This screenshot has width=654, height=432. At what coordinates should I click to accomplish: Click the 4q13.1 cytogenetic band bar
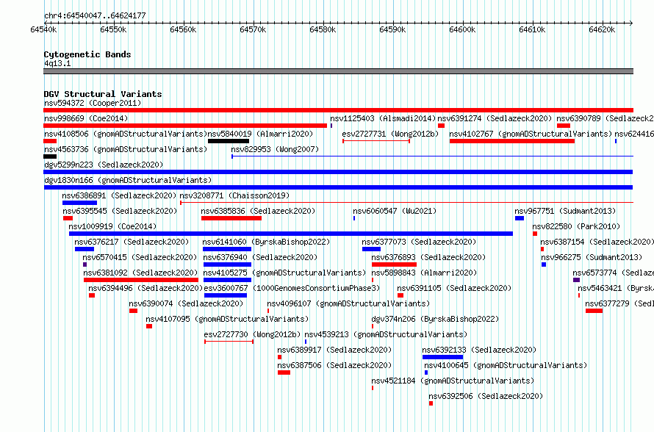coord(338,71)
